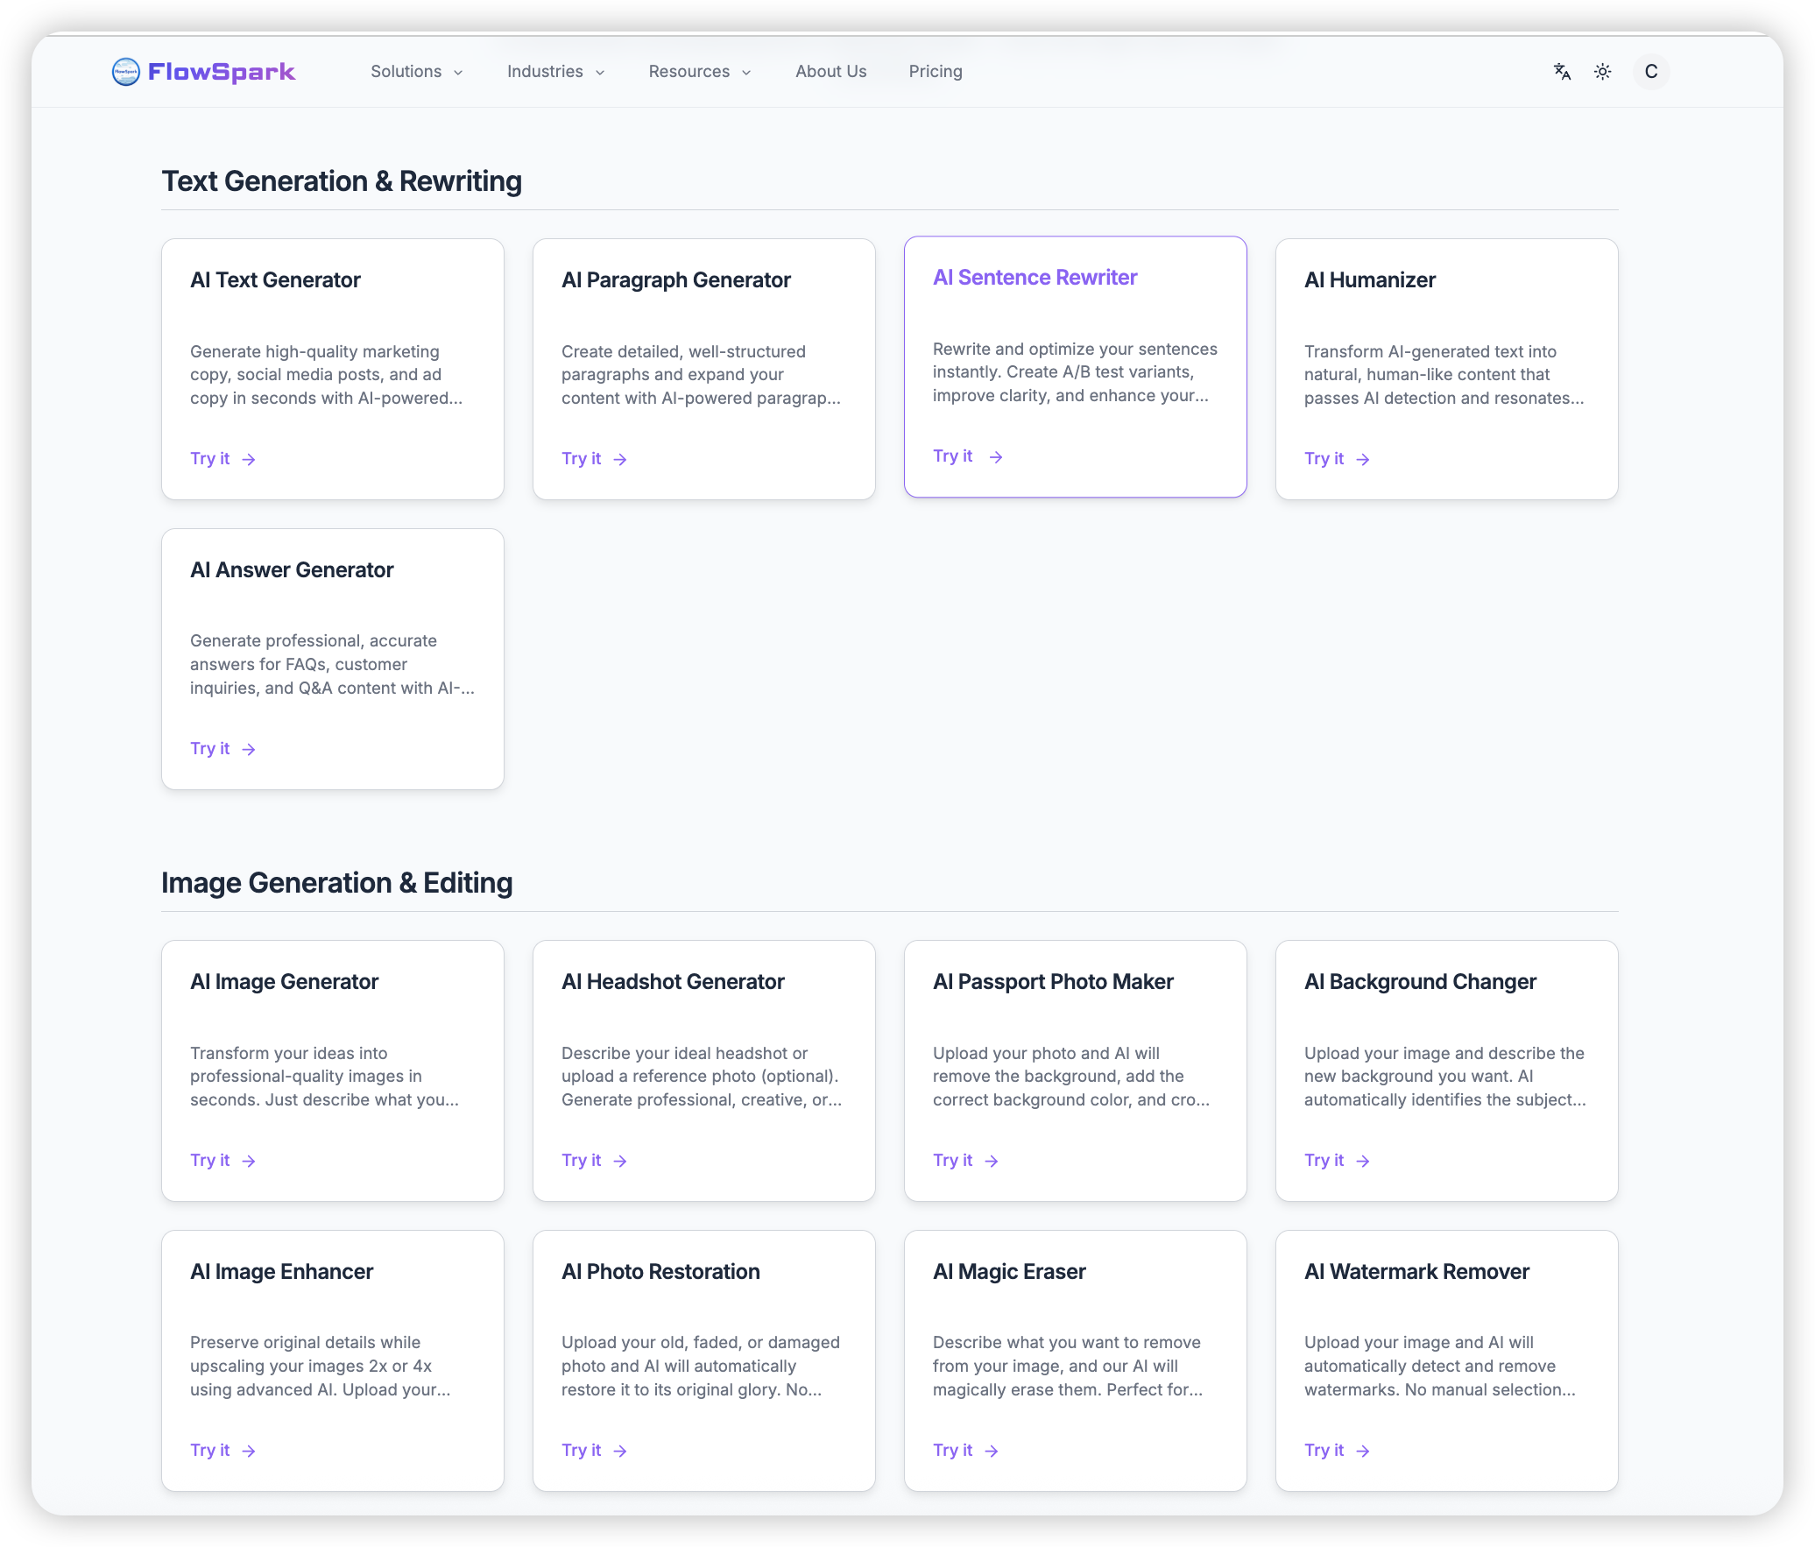1815x1547 pixels.
Task: Click the arrow icon beside AI Humanizer's Try it
Action: 1363,458
